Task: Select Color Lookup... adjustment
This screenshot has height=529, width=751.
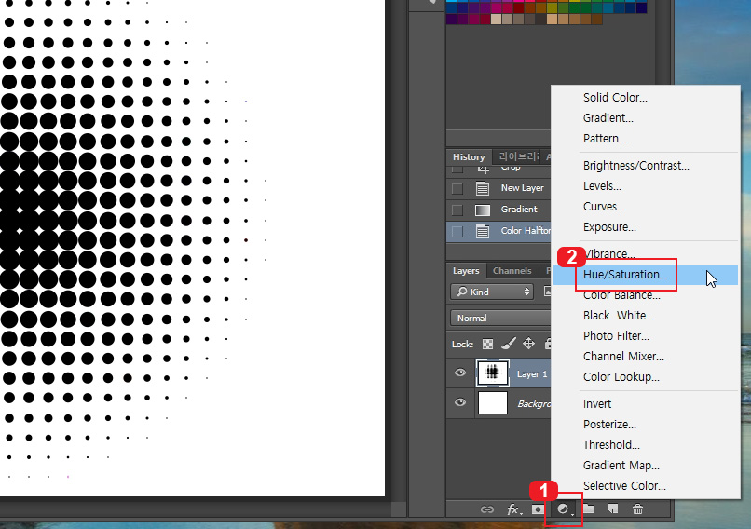Action: [621, 378]
